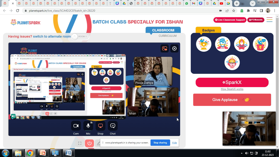Screen dimensions: 279x157
Task: Click Ishan video tile in classroom
Action: (x=153, y=102)
